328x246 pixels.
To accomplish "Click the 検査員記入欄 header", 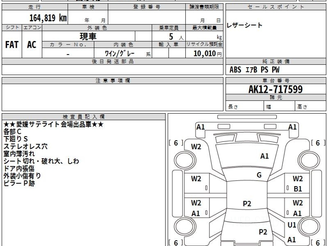I will coord(84,116).
